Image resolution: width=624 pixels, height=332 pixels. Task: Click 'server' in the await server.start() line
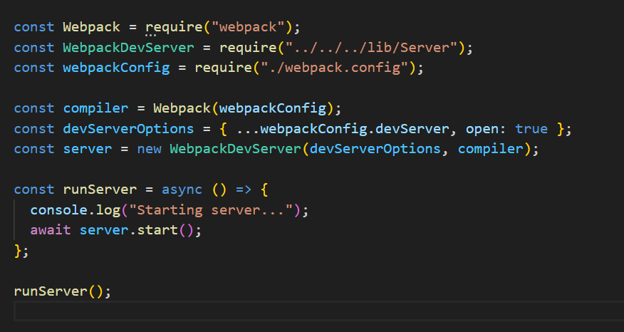104,230
